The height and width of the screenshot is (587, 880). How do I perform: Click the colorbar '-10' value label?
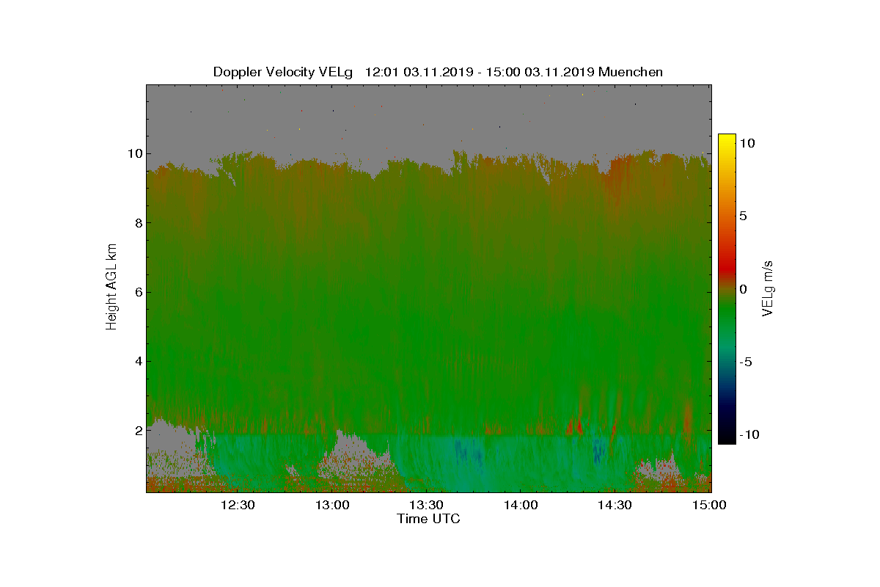pos(749,434)
